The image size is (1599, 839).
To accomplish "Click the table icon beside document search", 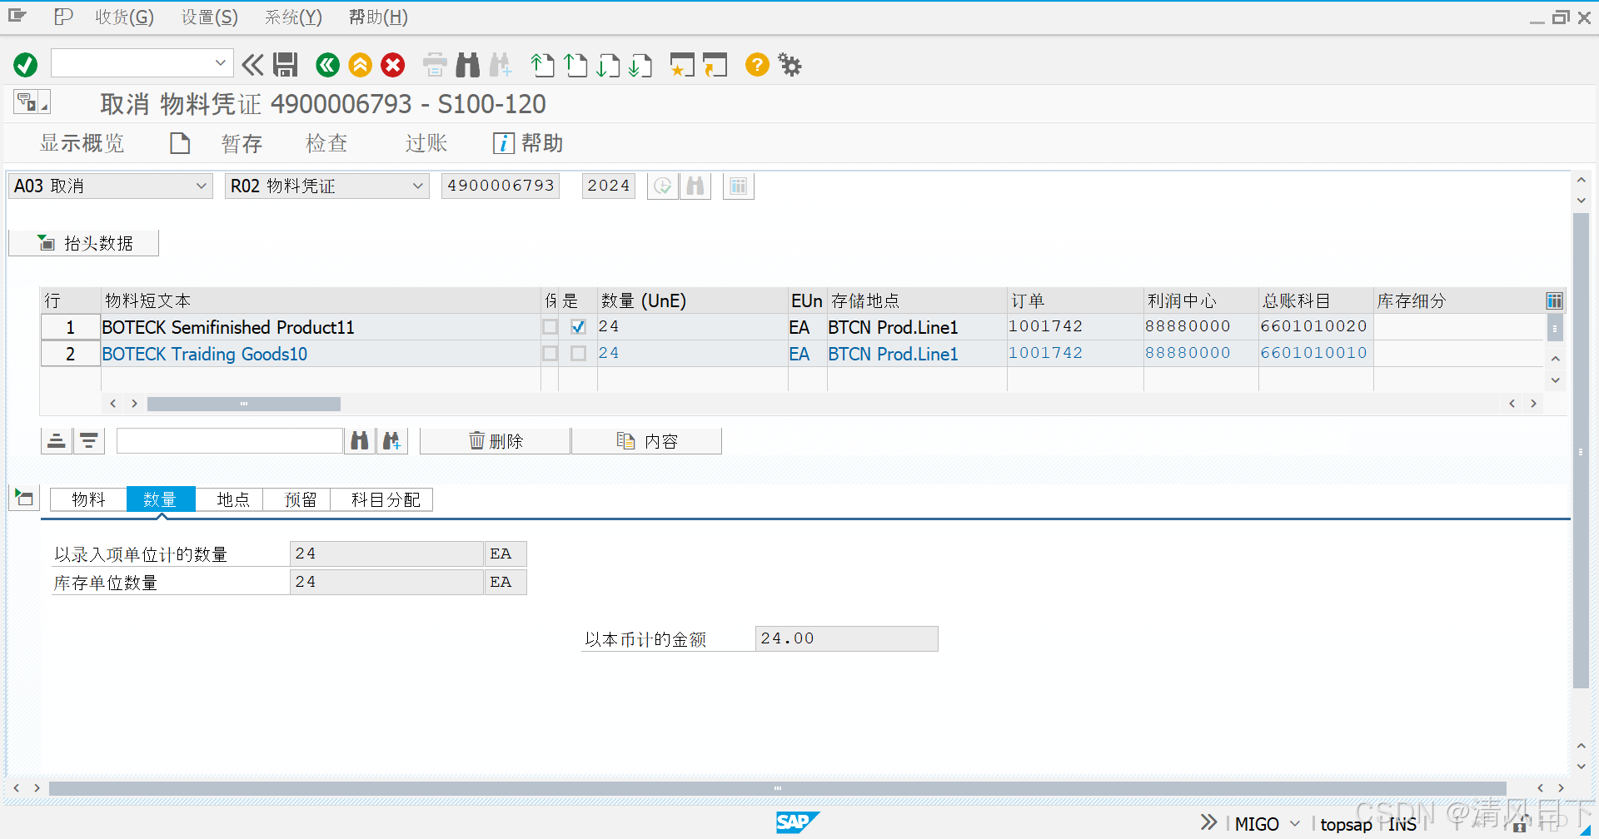I will point(739,186).
